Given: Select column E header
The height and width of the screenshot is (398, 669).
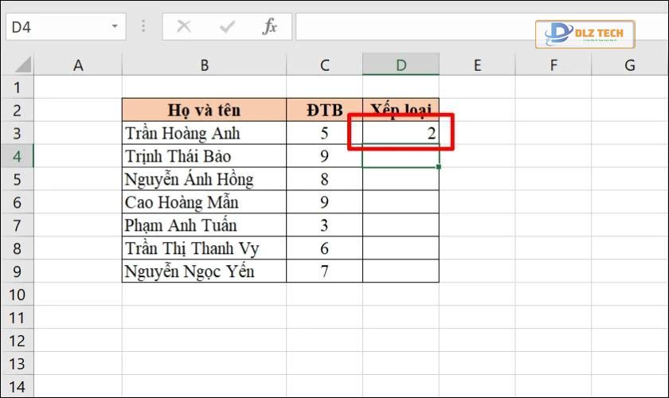Looking at the screenshot, I should click(x=477, y=64).
